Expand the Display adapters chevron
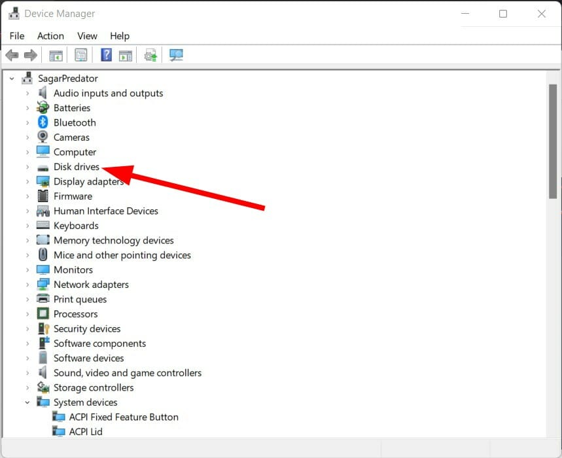Viewport: 562px width, 458px height. 27,181
